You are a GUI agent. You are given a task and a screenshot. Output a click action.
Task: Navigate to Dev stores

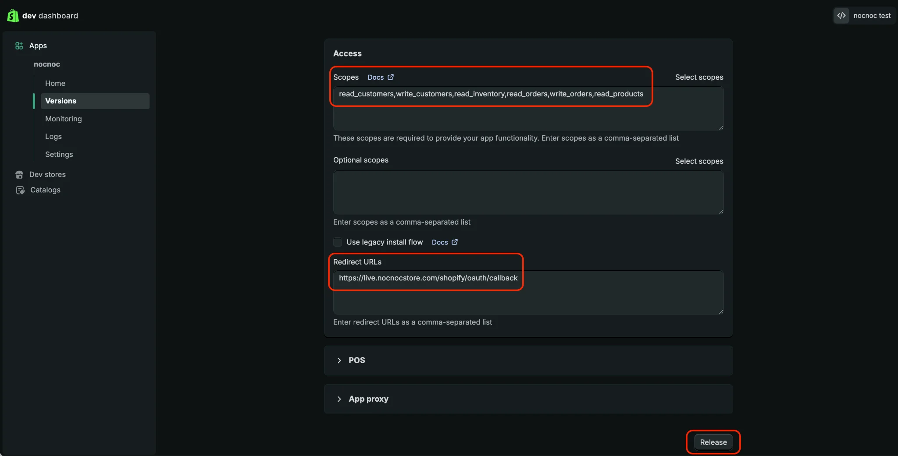[47, 174]
